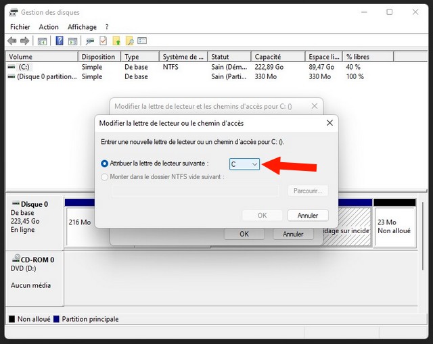Click Annuler in the background dialog

point(293,234)
